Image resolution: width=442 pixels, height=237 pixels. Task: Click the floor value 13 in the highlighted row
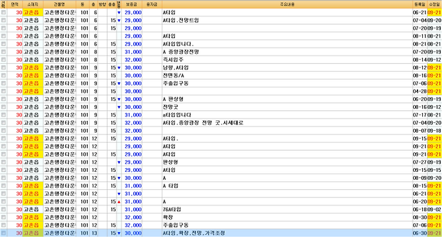click(94, 233)
